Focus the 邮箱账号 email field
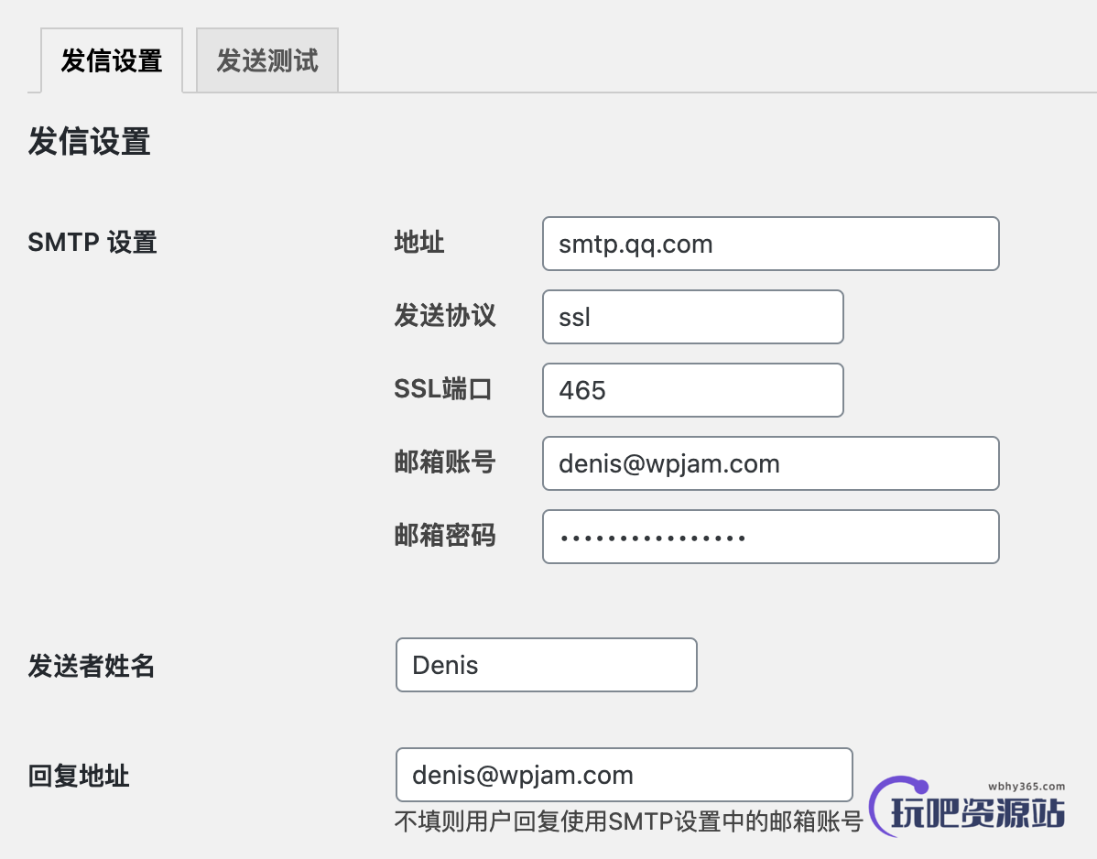The width and height of the screenshot is (1097, 859). (770, 463)
